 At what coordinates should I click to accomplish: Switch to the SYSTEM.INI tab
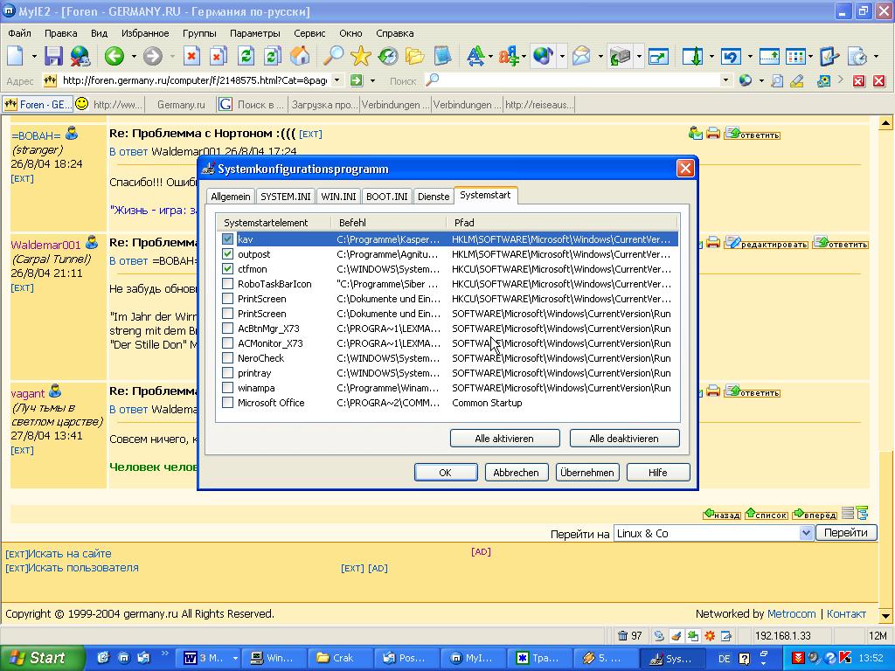pyautogui.click(x=286, y=197)
